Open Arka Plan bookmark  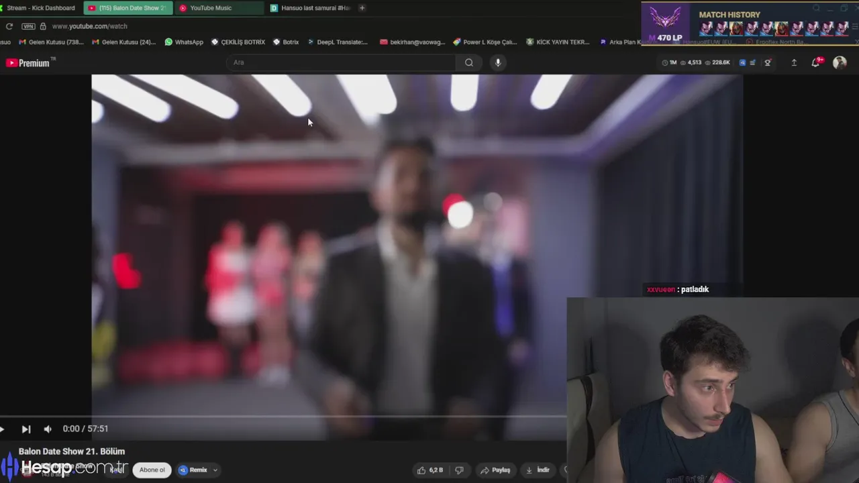coord(621,42)
